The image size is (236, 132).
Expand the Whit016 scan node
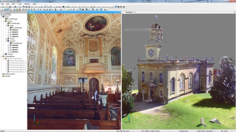(9, 36)
